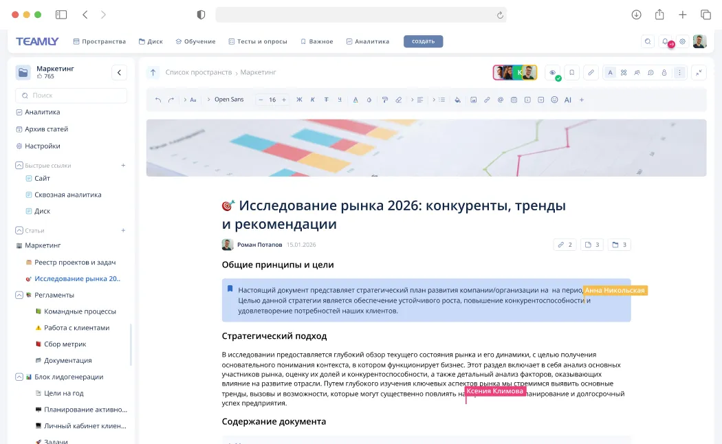Apply underline with Ч button
Image resolution: width=722 pixels, height=444 pixels.
[340, 100]
